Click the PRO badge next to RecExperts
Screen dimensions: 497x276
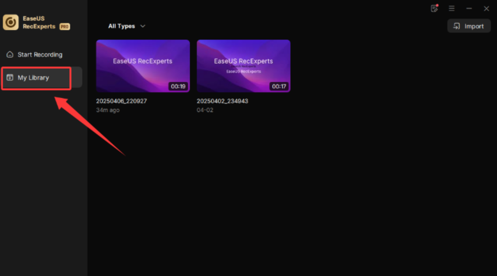click(x=64, y=27)
